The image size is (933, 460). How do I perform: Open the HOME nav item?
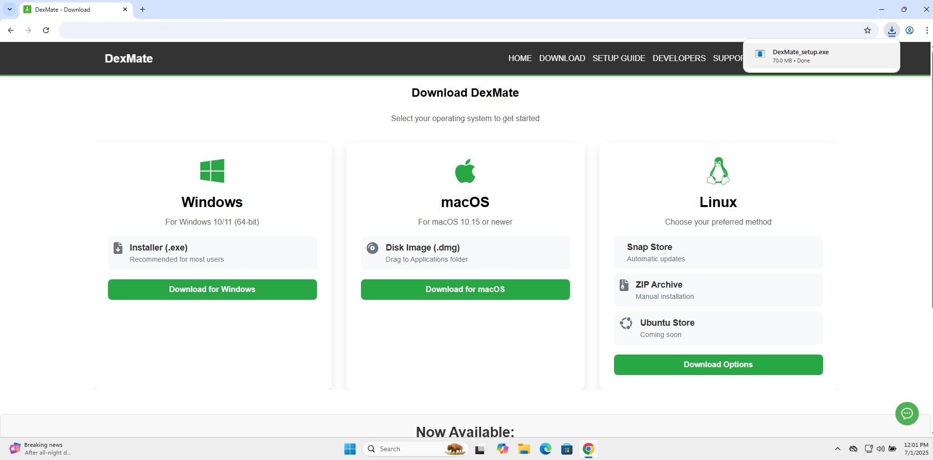tap(520, 58)
